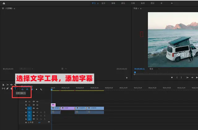Toggle lock on A3 track
The image size is (198, 130).
(26, 119)
